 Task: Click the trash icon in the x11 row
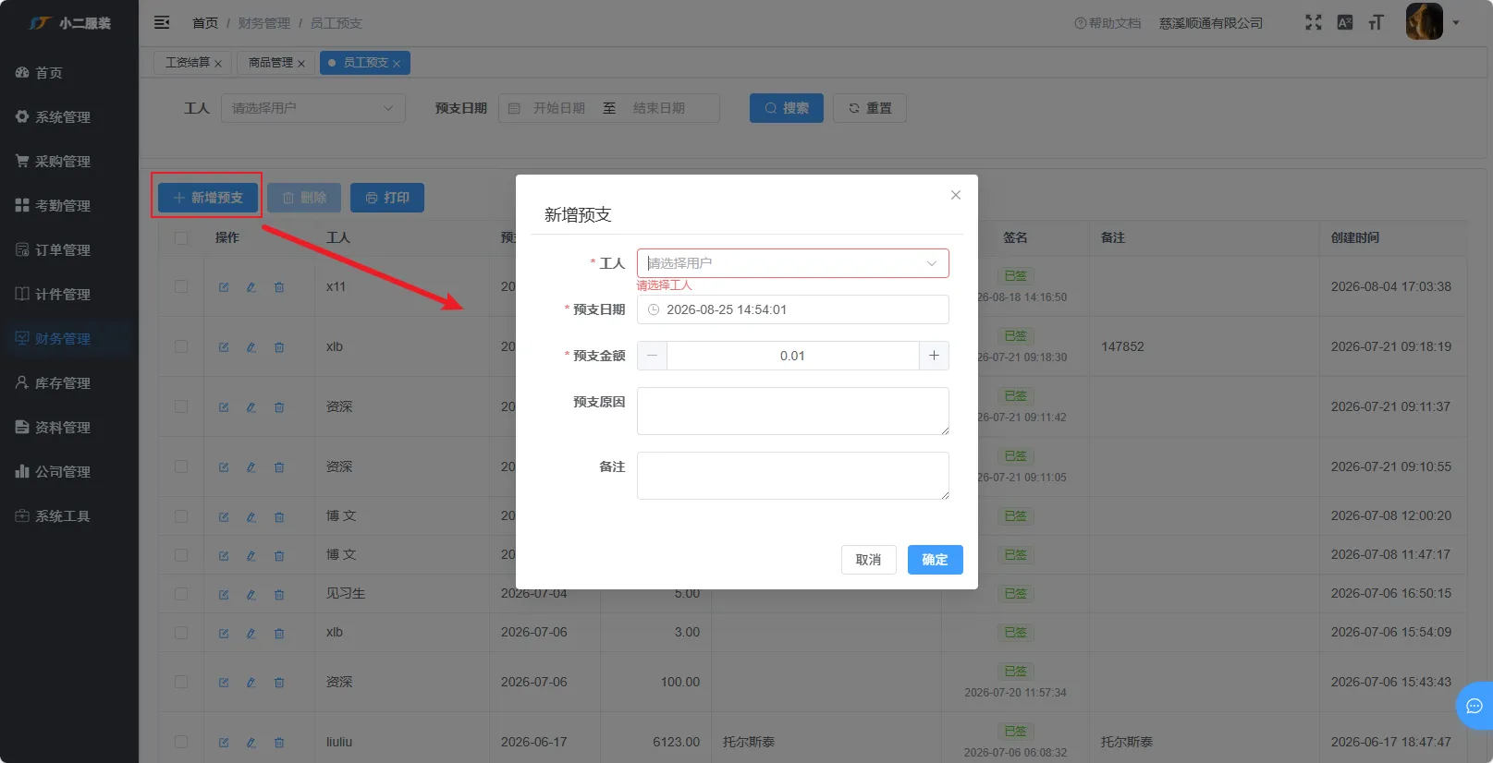click(x=279, y=287)
